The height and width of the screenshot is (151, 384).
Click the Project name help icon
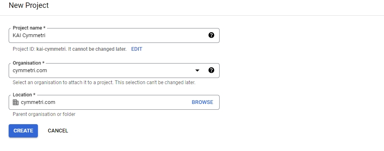point(211,35)
